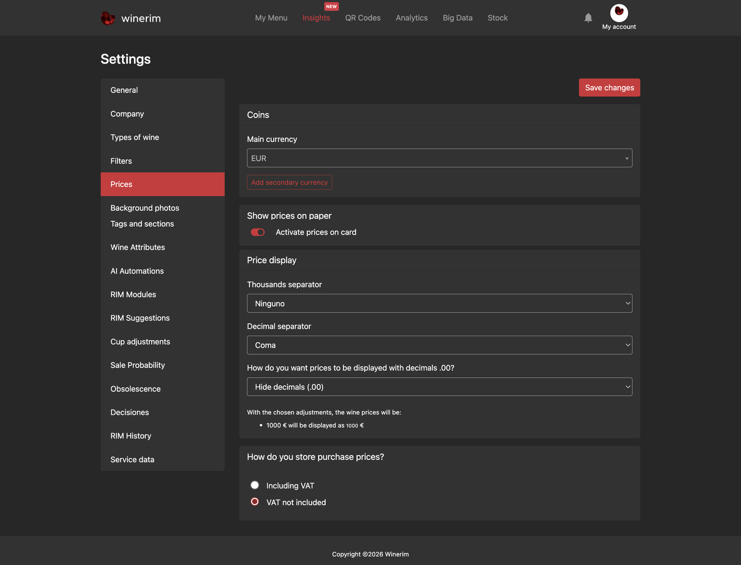Open the Hide decimals (.00) dropdown
This screenshot has width=741, height=565.
coord(440,387)
